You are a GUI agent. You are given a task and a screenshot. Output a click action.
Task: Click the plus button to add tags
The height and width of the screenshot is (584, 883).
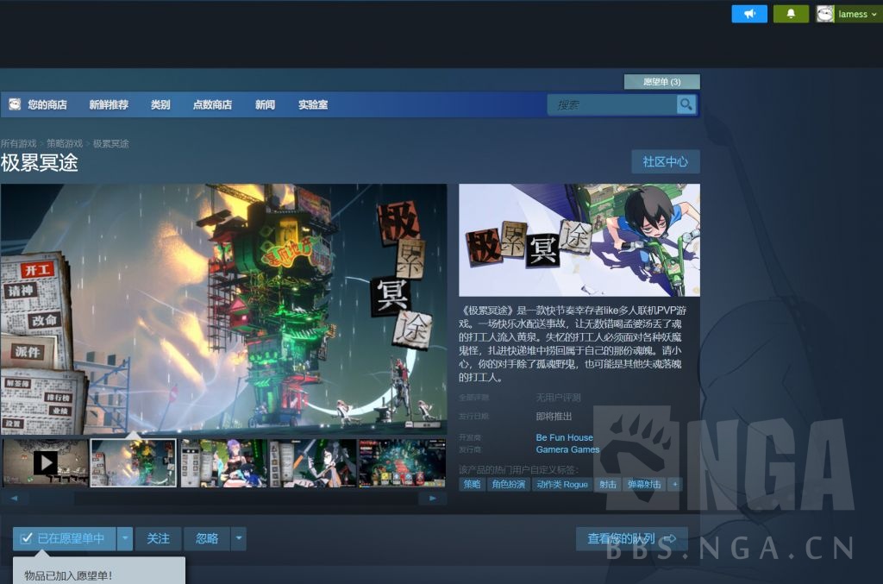click(x=674, y=484)
